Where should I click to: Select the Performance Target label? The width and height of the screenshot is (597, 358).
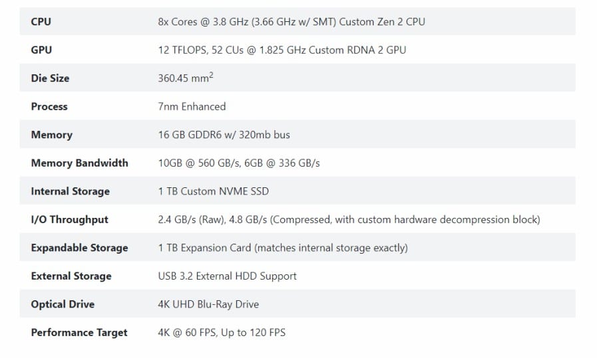[79, 333]
